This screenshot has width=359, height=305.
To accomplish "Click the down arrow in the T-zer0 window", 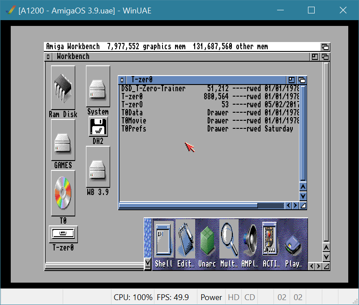I will tap(303, 196).
